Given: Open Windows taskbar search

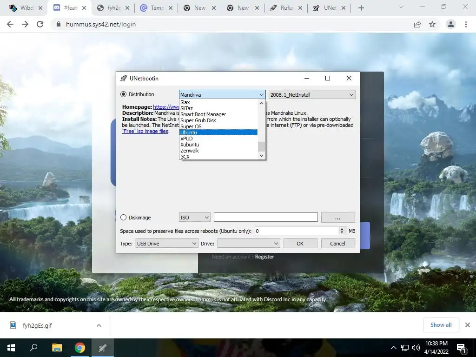Looking at the screenshot, I should (33, 348).
